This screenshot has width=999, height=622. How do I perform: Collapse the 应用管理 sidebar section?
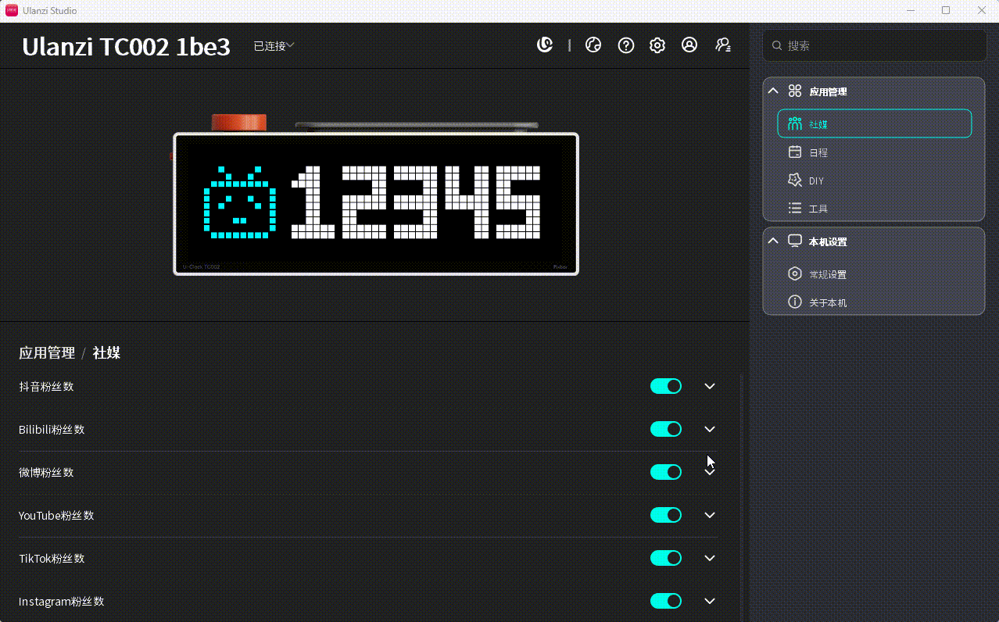(773, 91)
